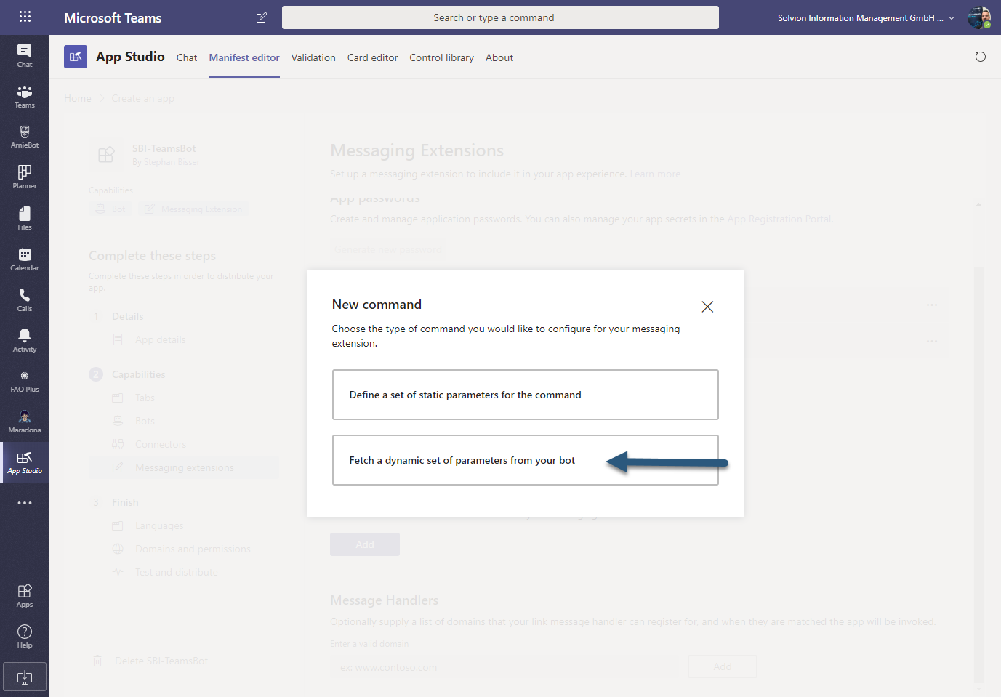The image size is (1001, 697).
Task: Click the search or command box
Action: (500, 17)
